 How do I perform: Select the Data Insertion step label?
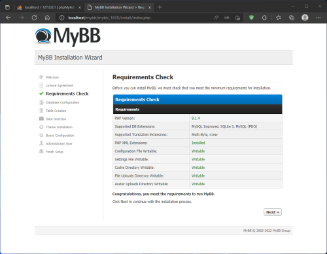click(x=56, y=119)
